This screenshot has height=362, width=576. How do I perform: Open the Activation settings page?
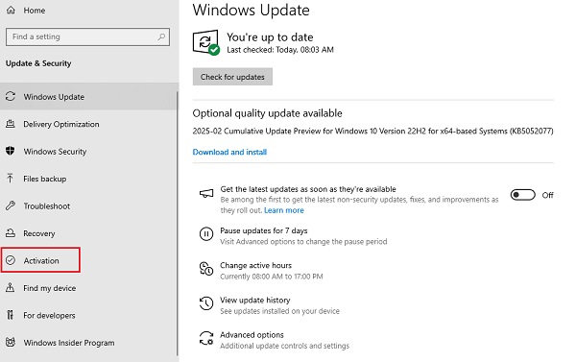tap(40, 260)
